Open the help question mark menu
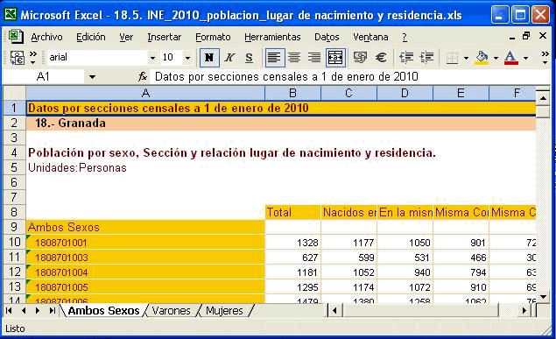 [x=405, y=37]
